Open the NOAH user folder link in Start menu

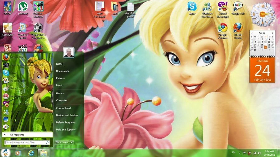60,64
